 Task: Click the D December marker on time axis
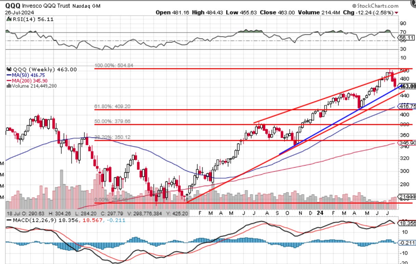pyautogui.click(x=311, y=212)
